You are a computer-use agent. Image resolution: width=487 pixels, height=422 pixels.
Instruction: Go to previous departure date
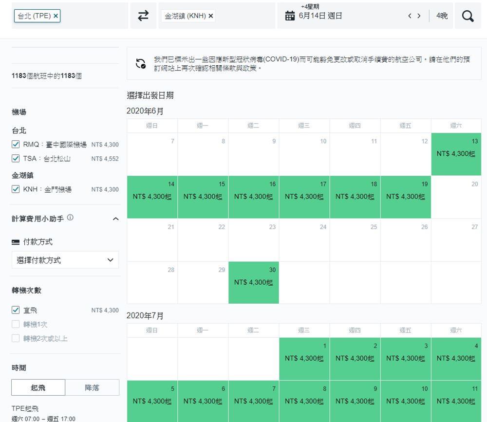point(410,16)
